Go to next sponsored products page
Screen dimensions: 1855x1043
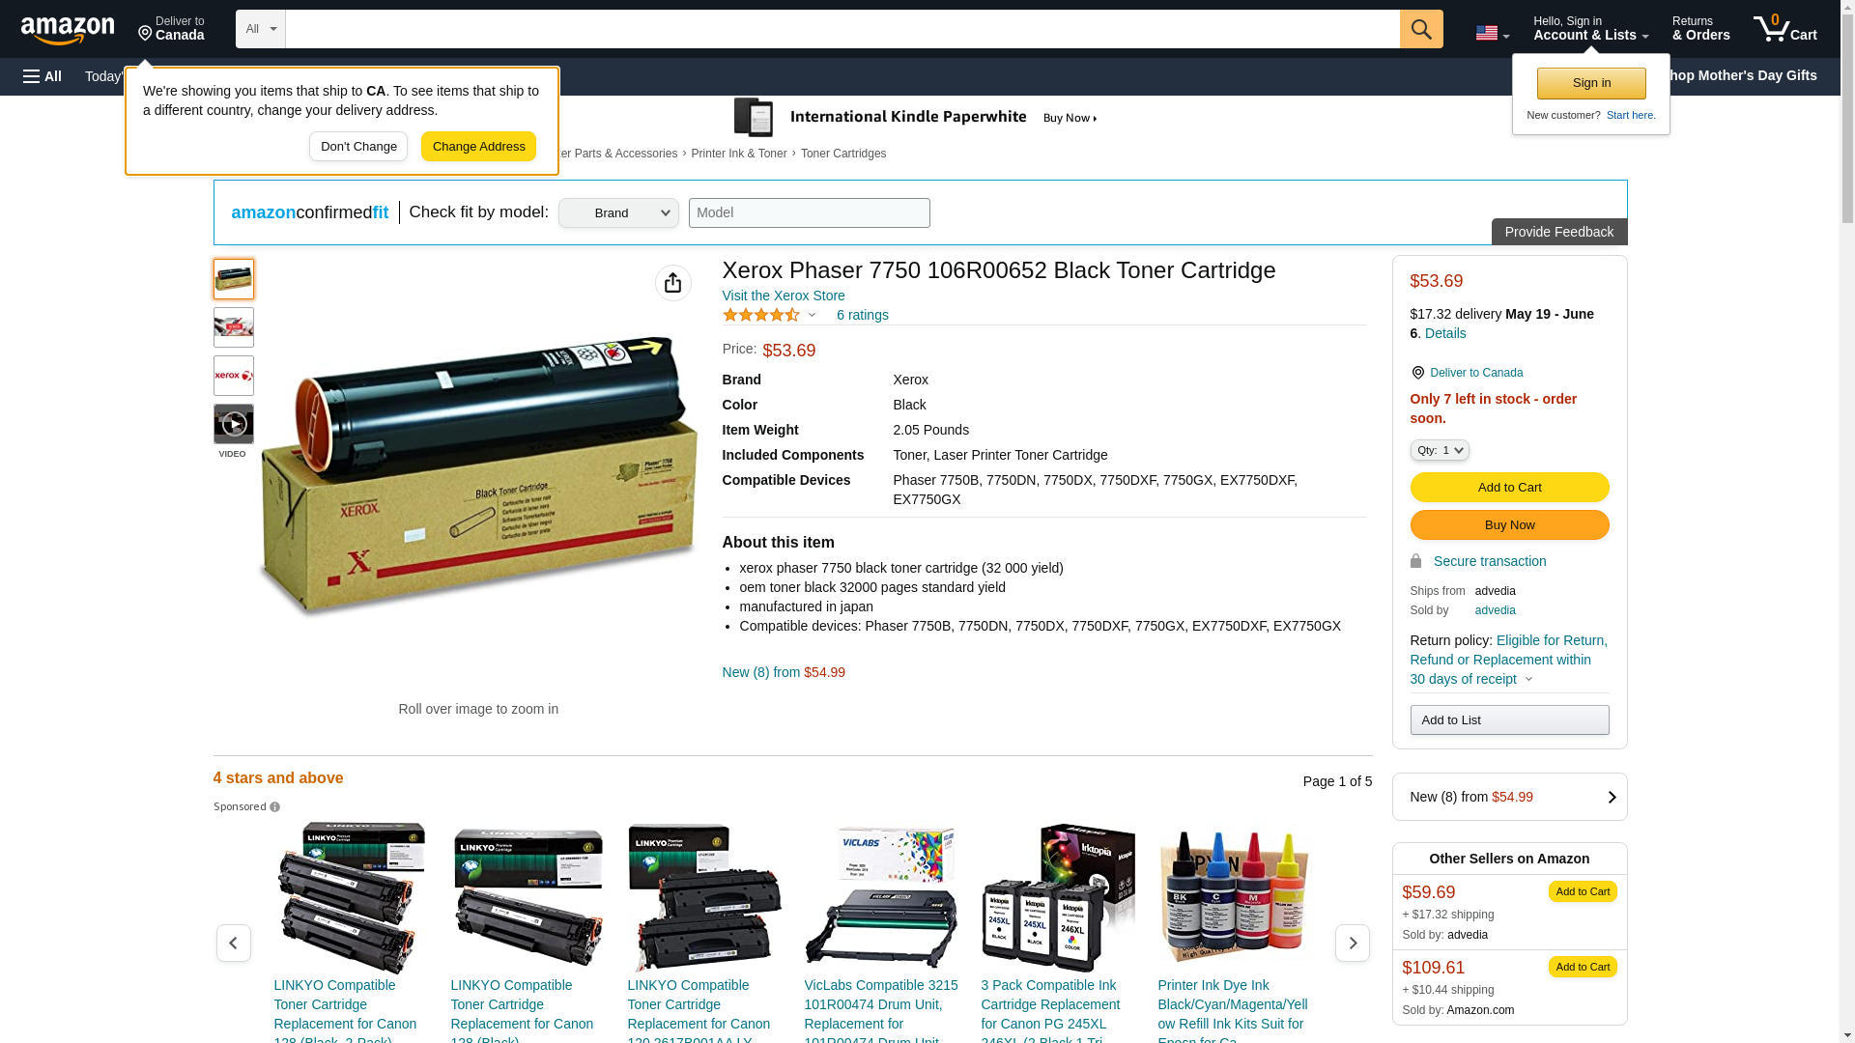(x=1352, y=943)
